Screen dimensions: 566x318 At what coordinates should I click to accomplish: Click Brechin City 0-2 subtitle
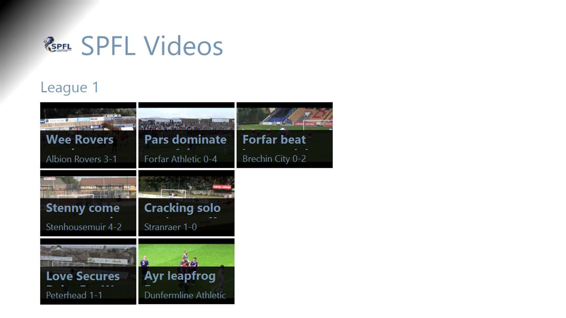point(274,159)
